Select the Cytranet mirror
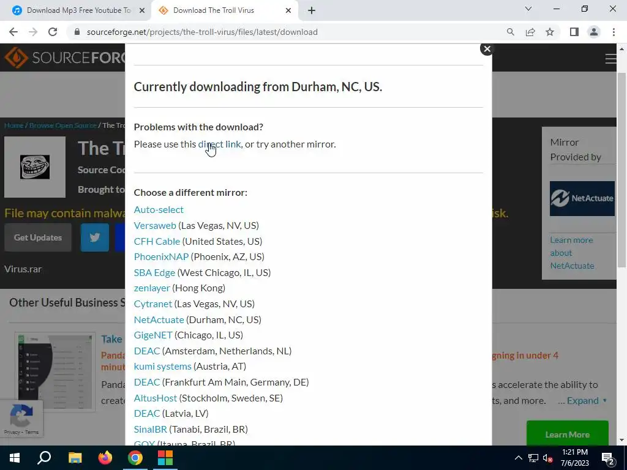The width and height of the screenshot is (627, 470). pyautogui.click(x=152, y=304)
